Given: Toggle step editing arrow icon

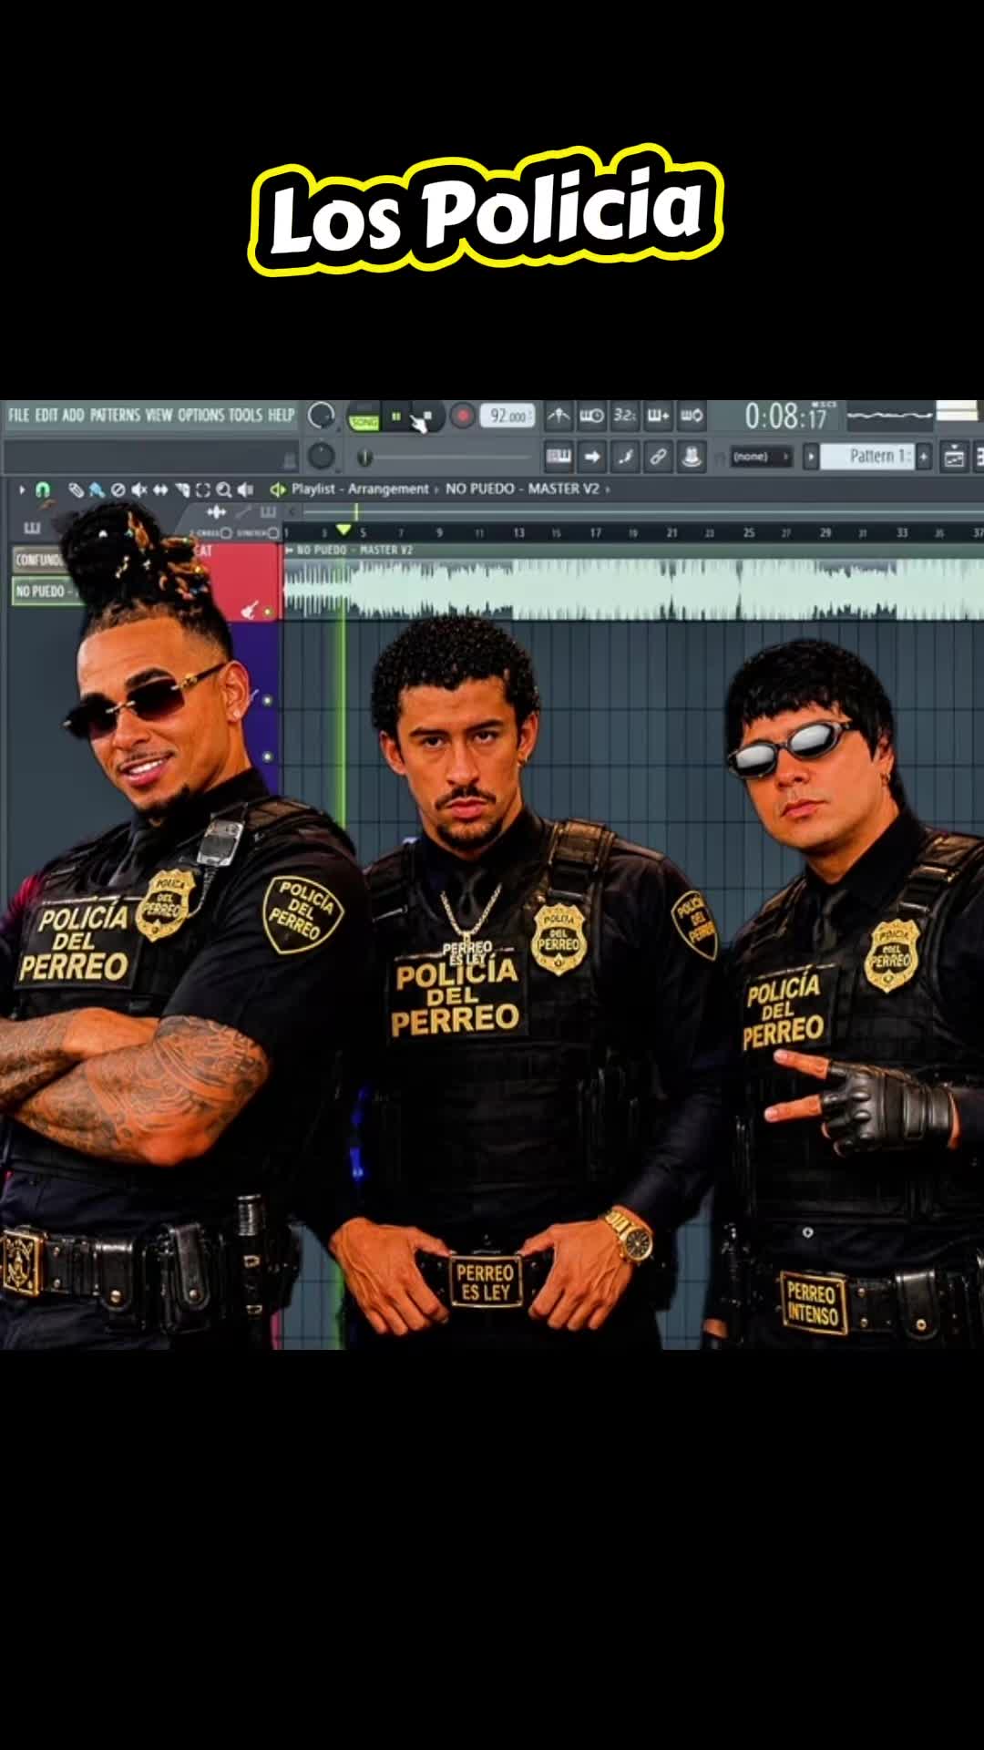Looking at the screenshot, I should coord(591,456).
